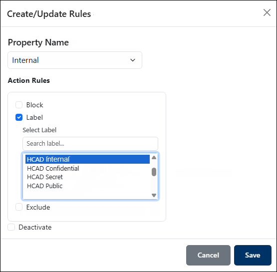
Task: Focus the Search label field
Action: (90, 144)
